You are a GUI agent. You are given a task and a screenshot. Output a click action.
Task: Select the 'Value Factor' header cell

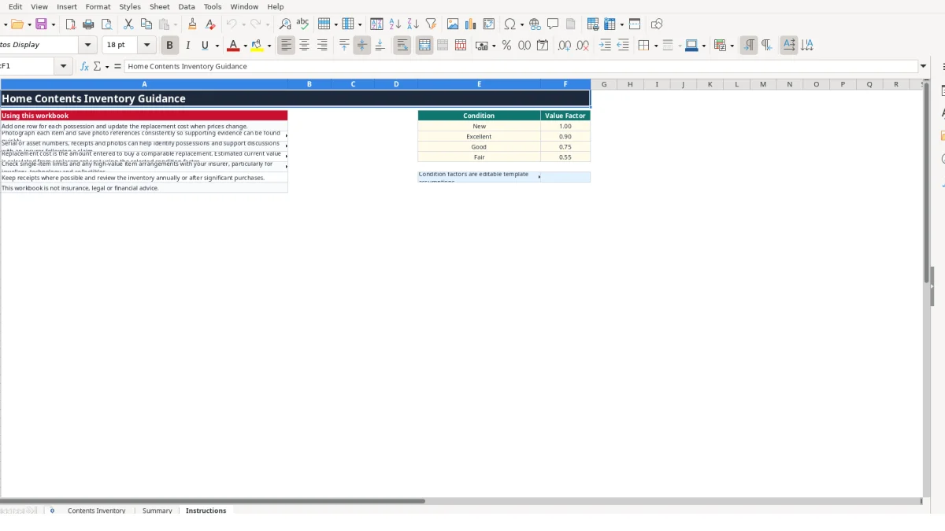[x=565, y=116]
